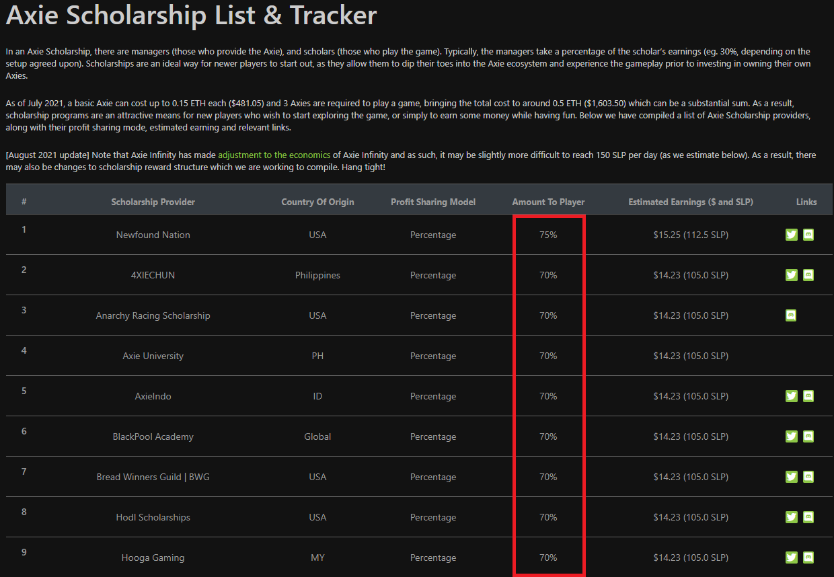Click 'Philippines' country cell for 4XIECHUN
Image resolution: width=834 pixels, height=577 pixels.
click(317, 275)
